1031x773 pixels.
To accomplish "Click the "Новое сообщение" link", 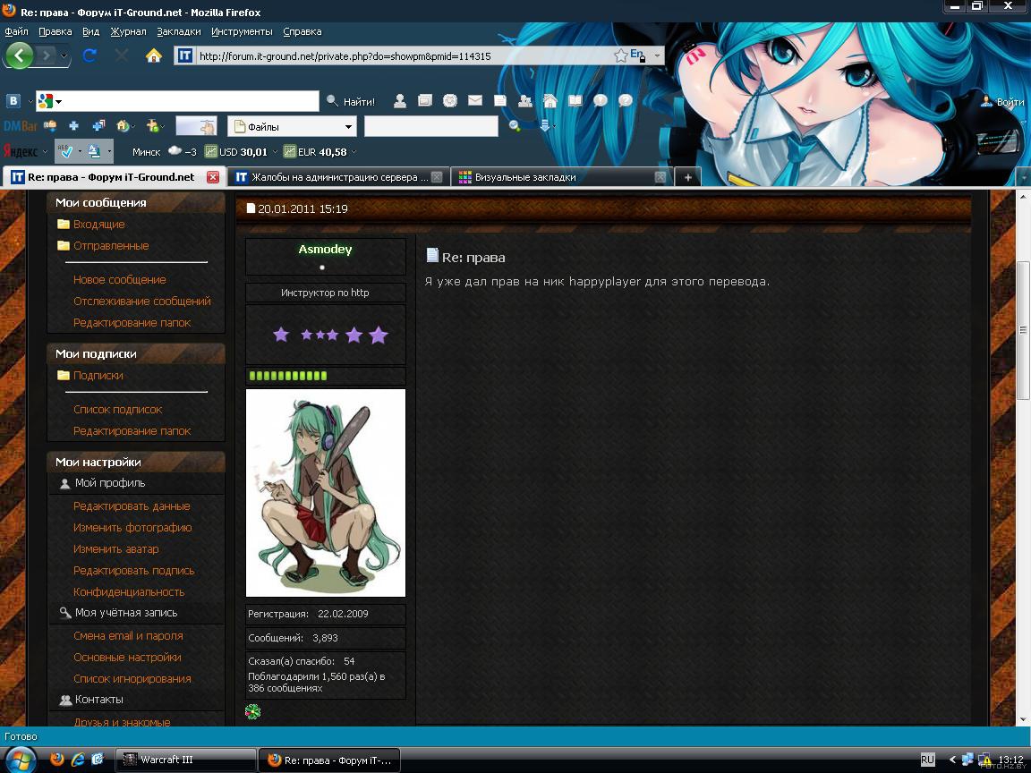I will point(120,279).
